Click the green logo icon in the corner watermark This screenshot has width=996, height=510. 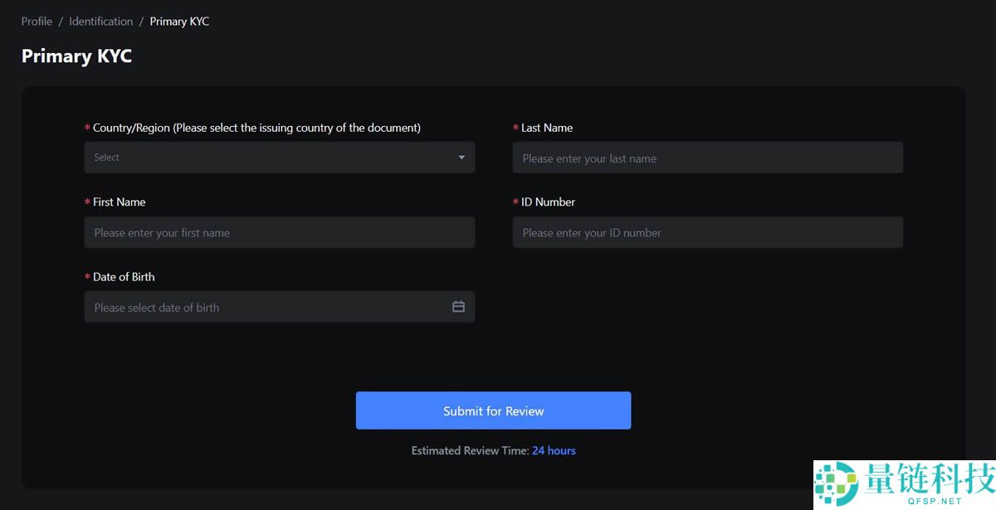(x=836, y=483)
